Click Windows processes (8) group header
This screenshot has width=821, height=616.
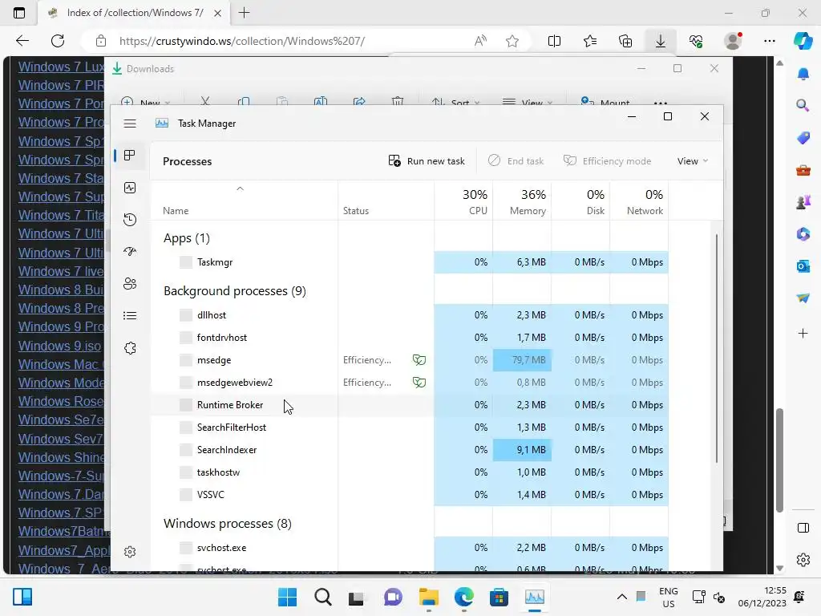[x=227, y=524]
